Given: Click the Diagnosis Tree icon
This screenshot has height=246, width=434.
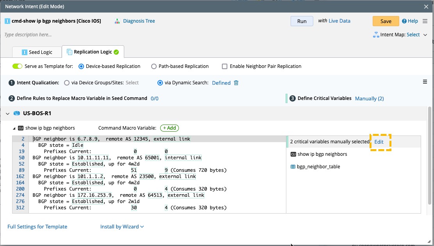Looking at the screenshot, I should tap(117, 21).
